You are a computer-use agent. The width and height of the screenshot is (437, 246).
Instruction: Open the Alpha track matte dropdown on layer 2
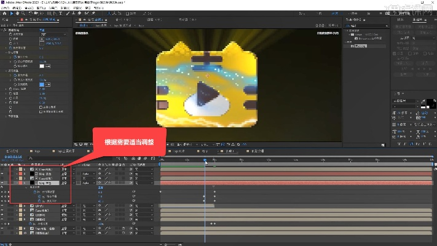[x=89, y=174]
